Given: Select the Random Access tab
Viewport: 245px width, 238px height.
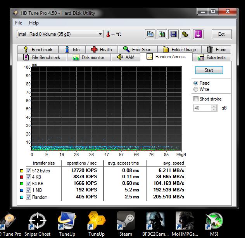Looking at the screenshot, I should coord(166,57).
